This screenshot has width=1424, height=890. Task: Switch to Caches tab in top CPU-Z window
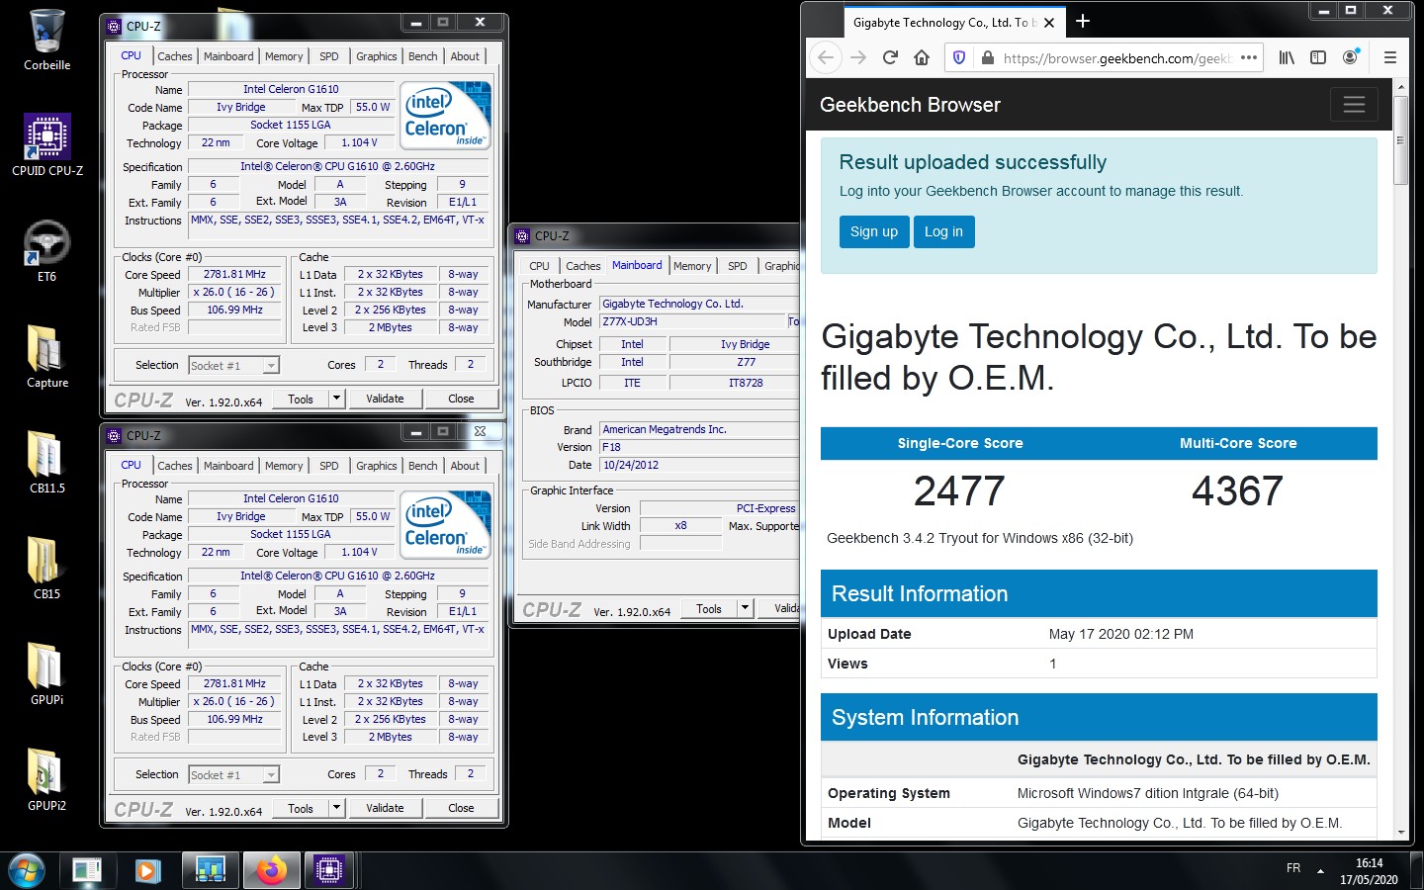coord(175,56)
